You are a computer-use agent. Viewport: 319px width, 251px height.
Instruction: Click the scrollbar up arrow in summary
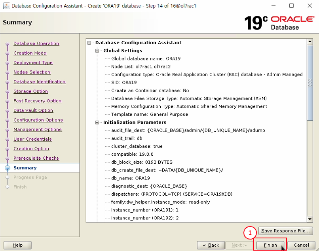[x=310, y=42]
